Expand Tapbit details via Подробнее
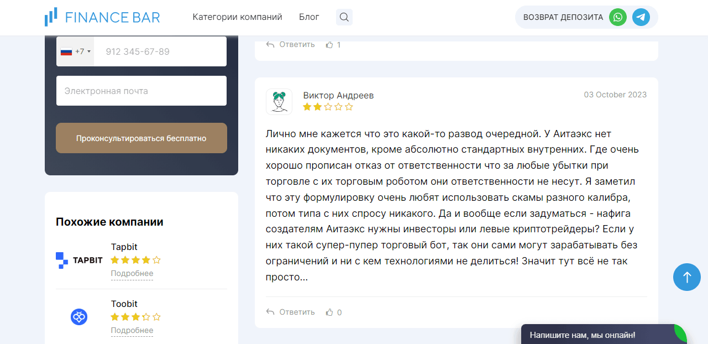This screenshot has width=708, height=344. click(132, 273)
